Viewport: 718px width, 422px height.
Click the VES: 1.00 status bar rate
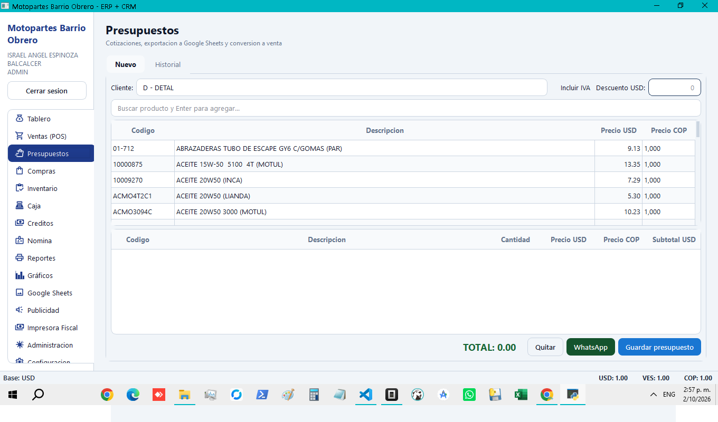(656, 378)
